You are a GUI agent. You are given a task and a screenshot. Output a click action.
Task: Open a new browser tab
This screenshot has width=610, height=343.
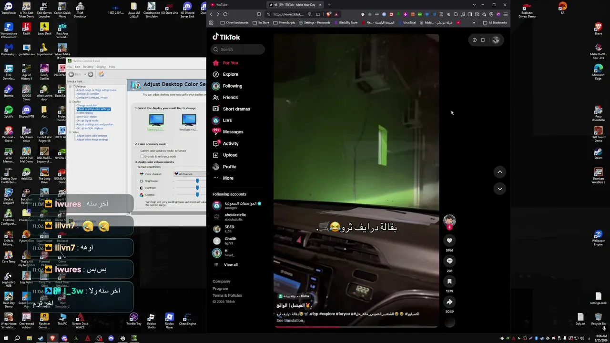click(x=329, y=5)
